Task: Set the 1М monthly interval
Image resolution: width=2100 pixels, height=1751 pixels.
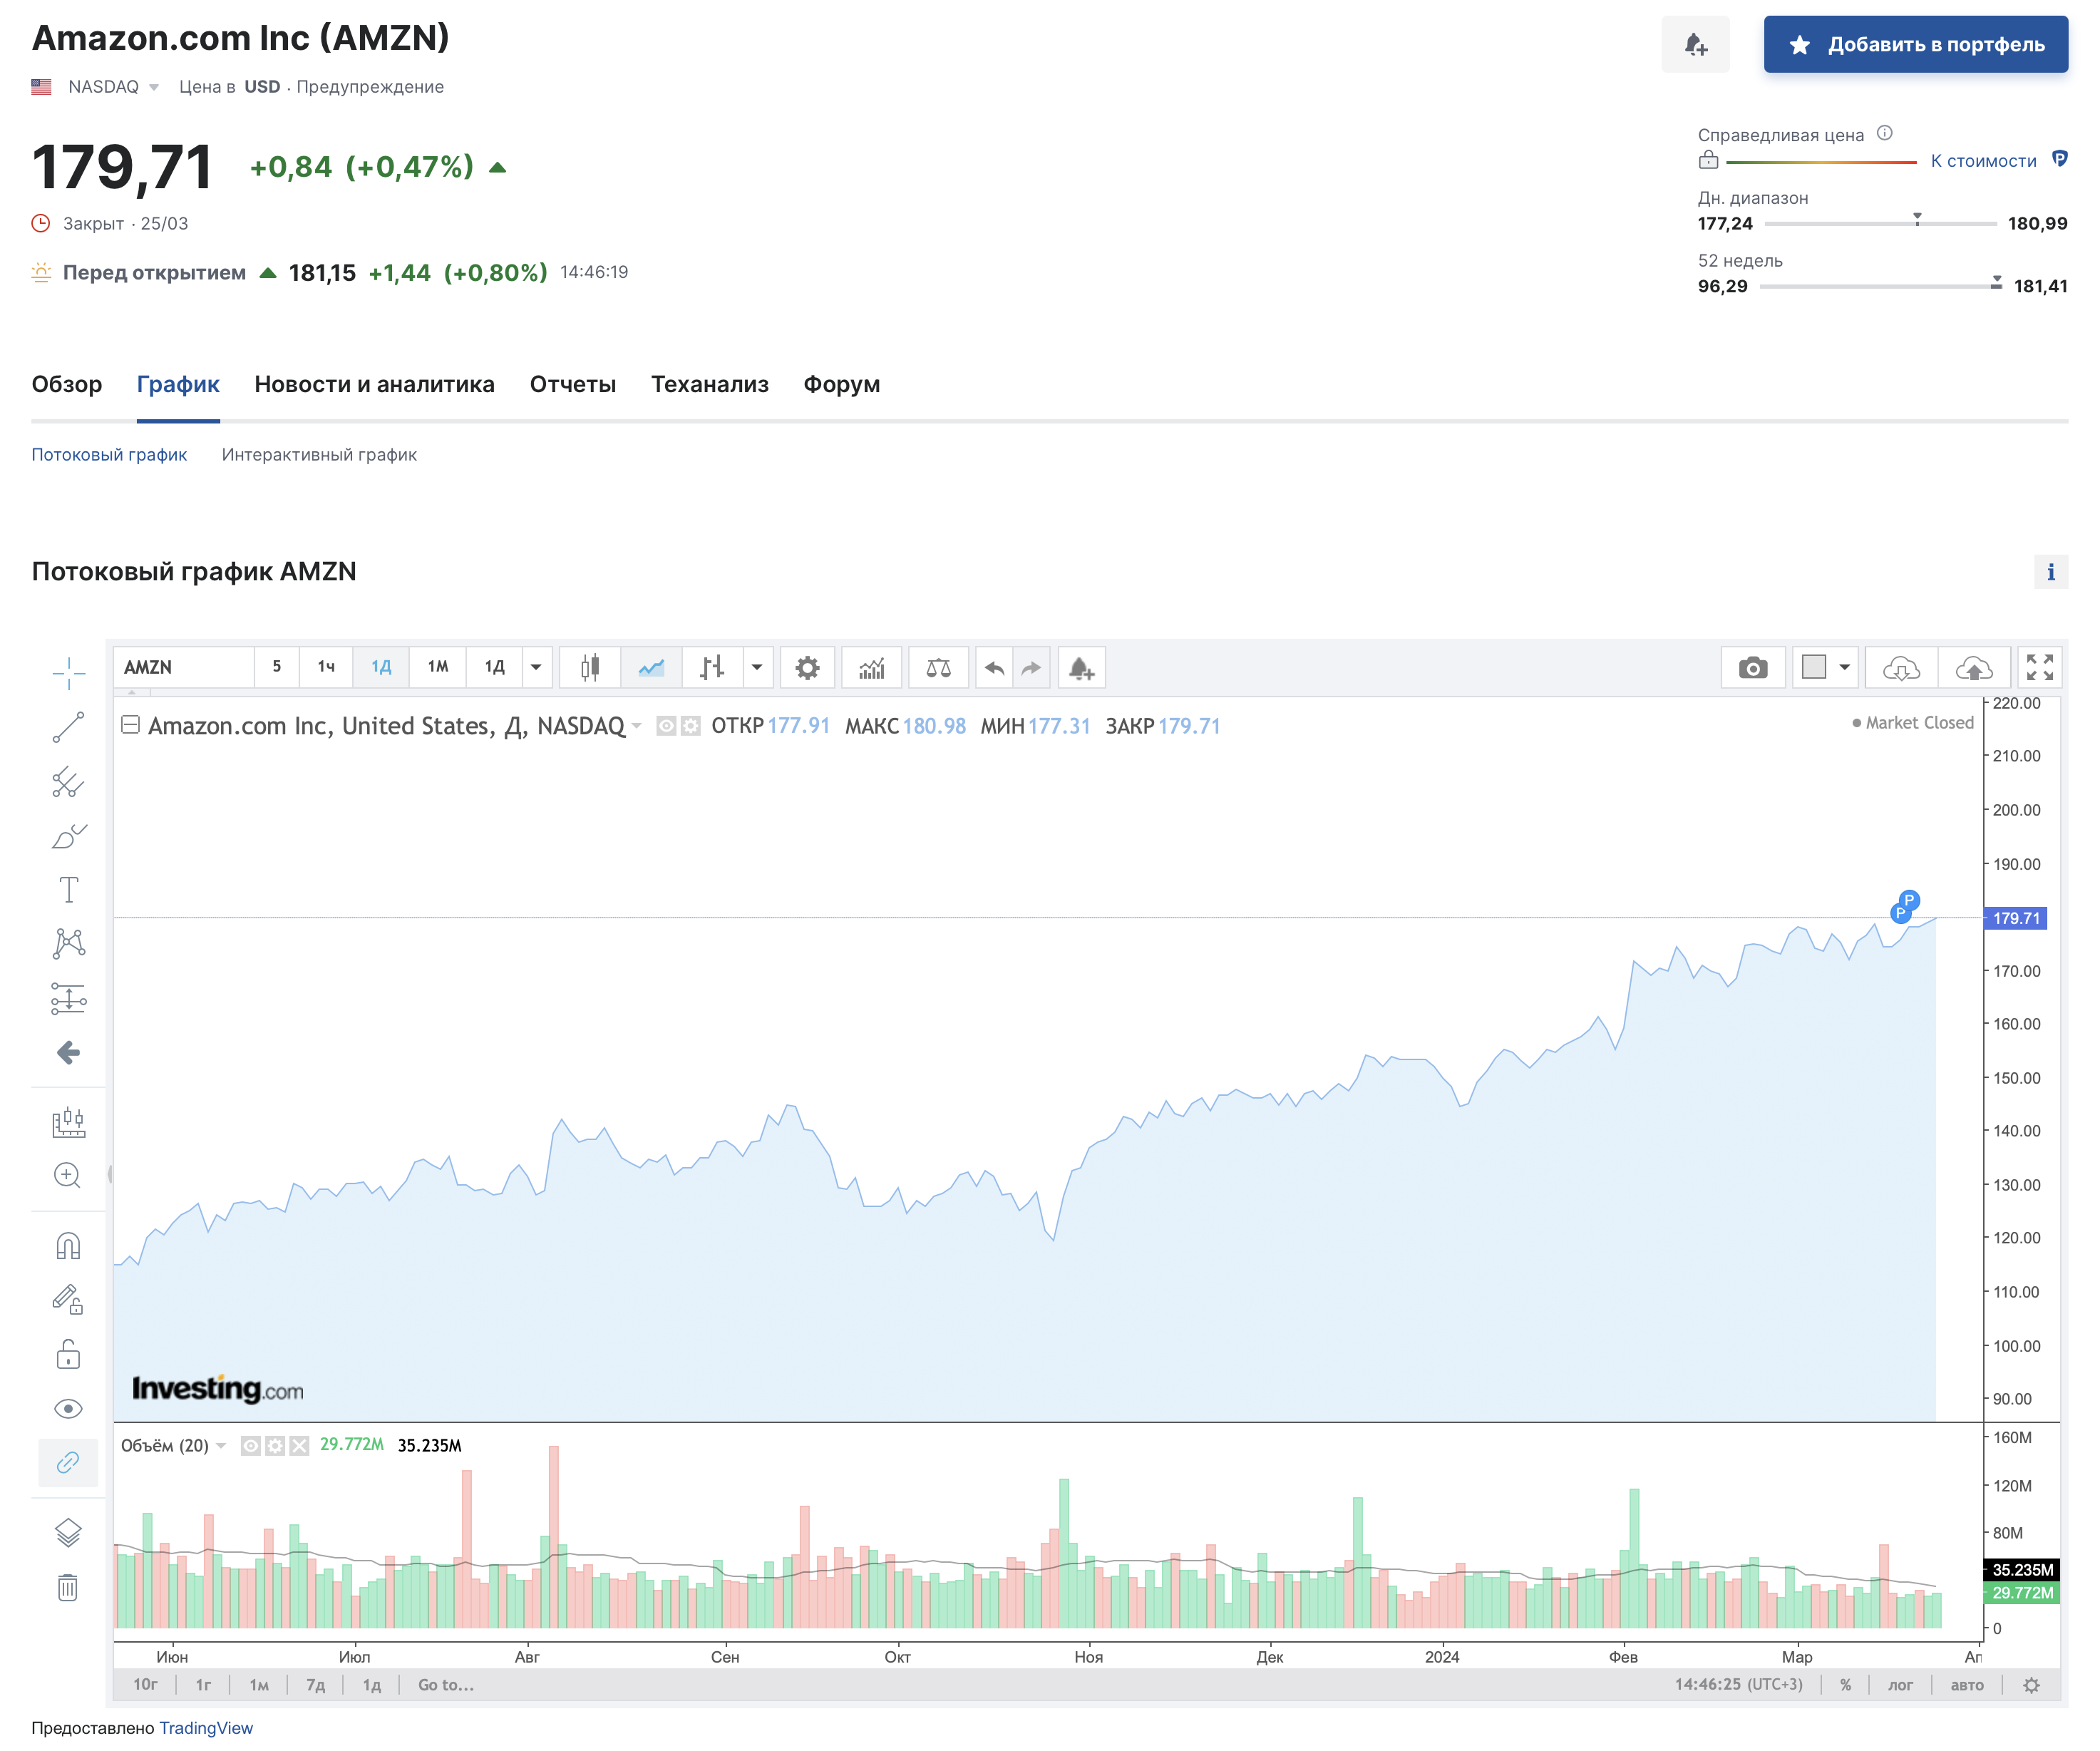Action: [438, 667]
